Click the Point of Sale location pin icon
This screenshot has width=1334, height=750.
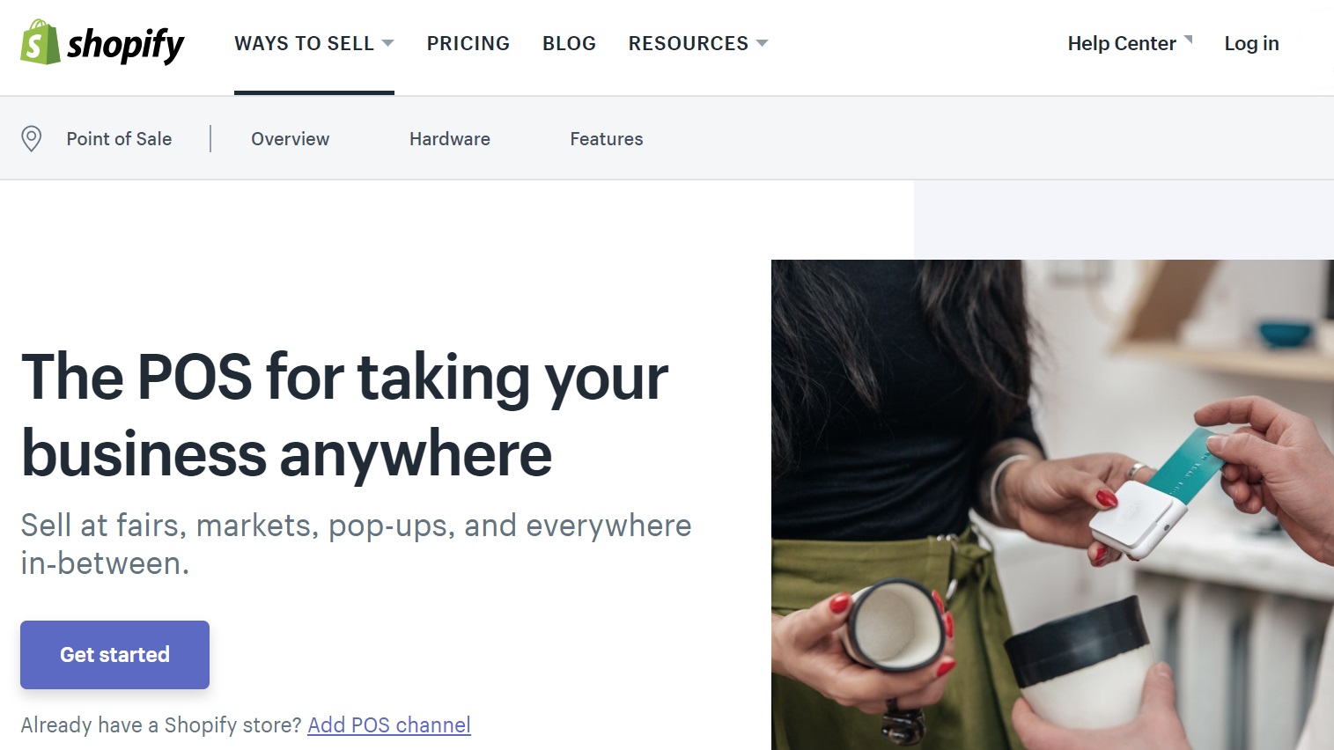point(32,138)
